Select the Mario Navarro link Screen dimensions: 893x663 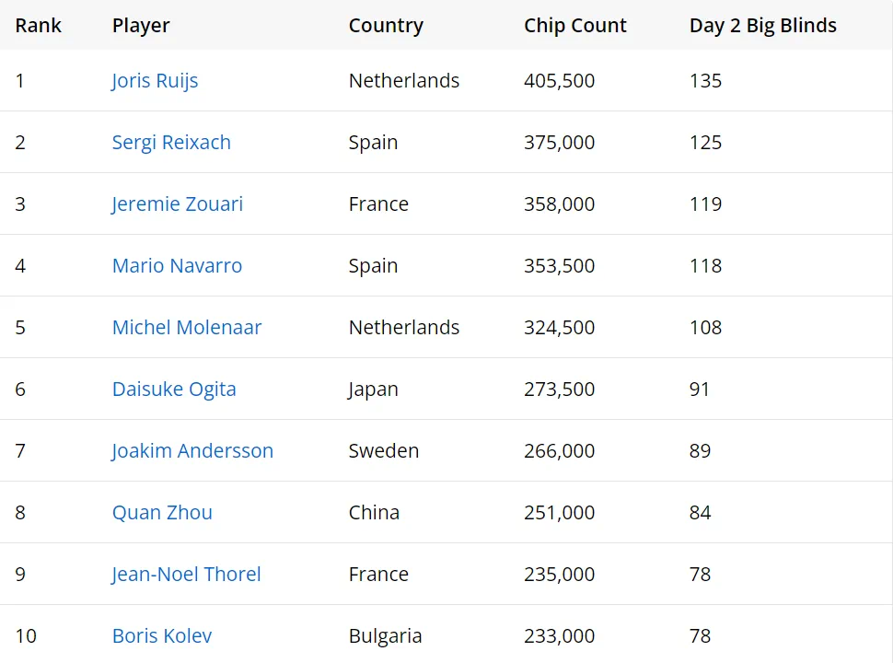[177, 266]
